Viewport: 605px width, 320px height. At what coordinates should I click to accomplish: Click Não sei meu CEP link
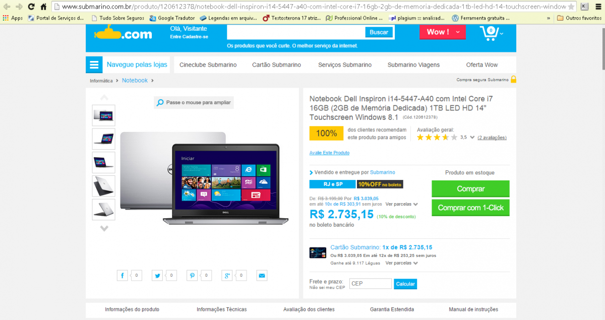(x=327, y=288)
